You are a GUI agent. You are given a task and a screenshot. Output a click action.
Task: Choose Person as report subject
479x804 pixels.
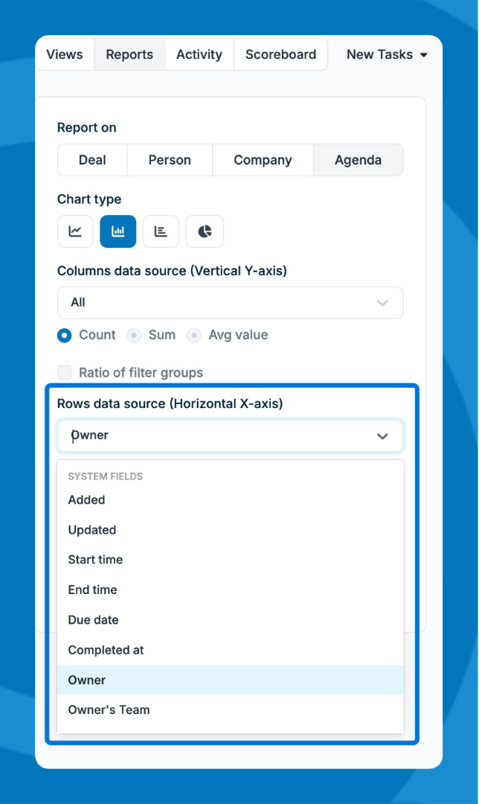click(x=170, y=160)
